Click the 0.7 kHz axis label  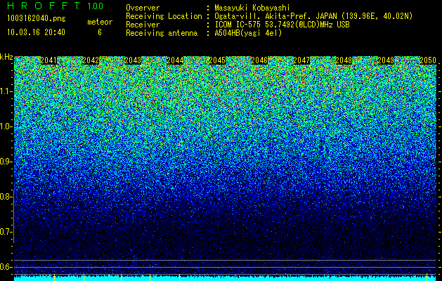[6, 232]
